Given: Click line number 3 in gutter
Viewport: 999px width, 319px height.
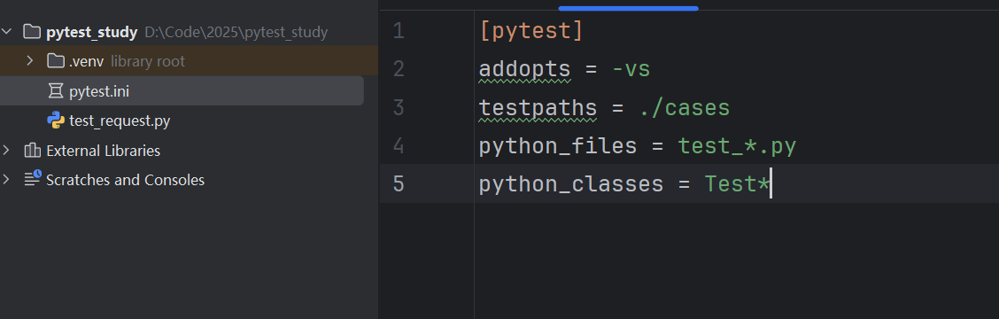Looking at the screenshot, I should coord(399,108).
